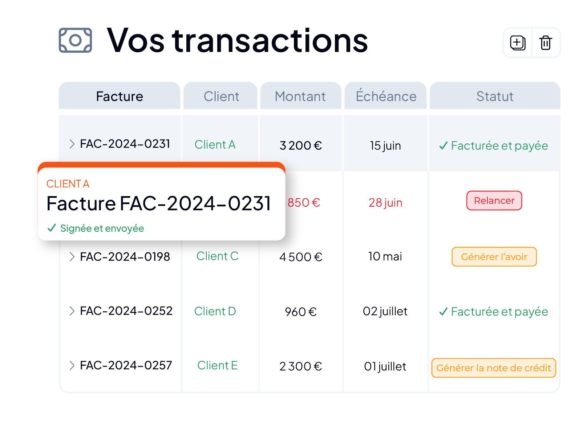Expand the FAC-2024-0198 row chevron
583x430 pixels.
point(72,257)
